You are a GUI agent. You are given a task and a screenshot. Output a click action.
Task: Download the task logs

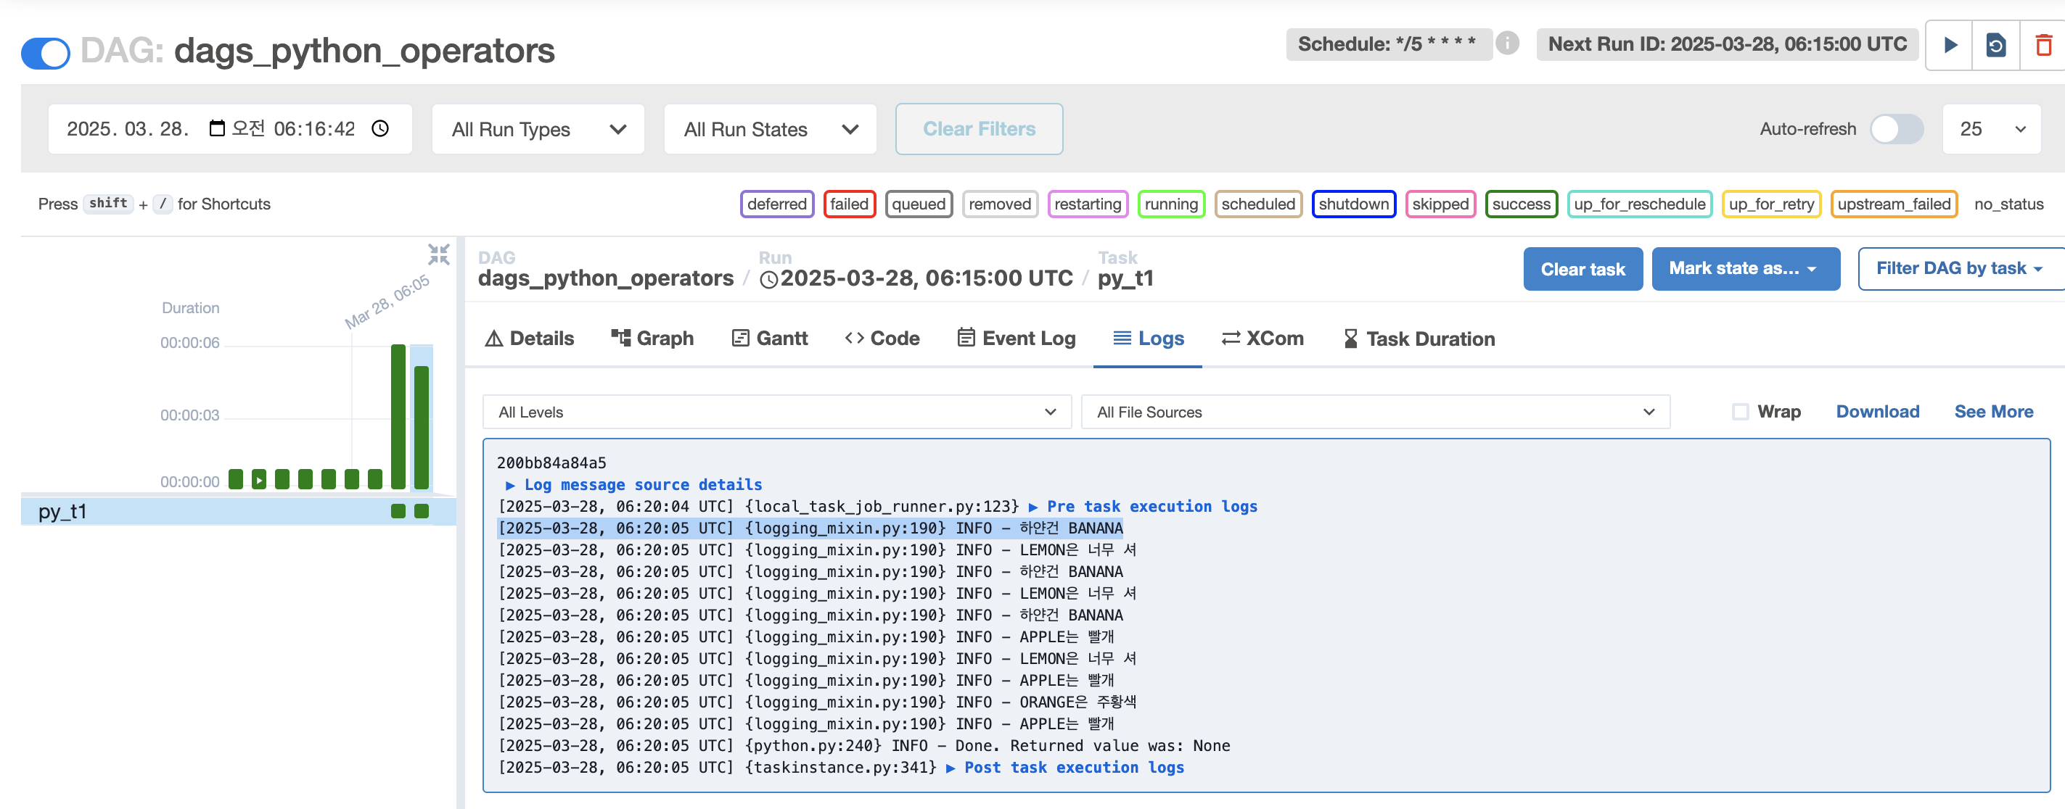pyautogui.click(x=1877, y=411)
